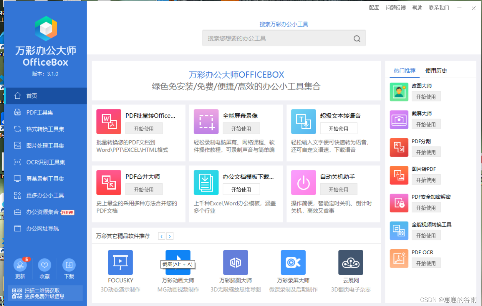This screenshot has width=482, height=306.
Task: Open 办公资源集合 NEW in sidebar
Action: 45,212
